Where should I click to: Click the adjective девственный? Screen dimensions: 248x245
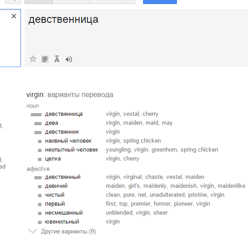tap(63, 177)
